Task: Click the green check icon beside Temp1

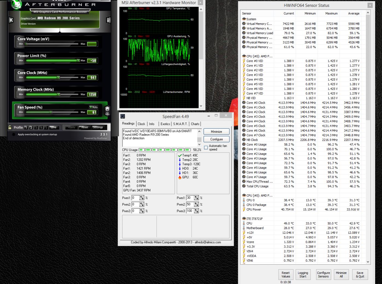Action: pyautogui.click(x=180, y=155)
